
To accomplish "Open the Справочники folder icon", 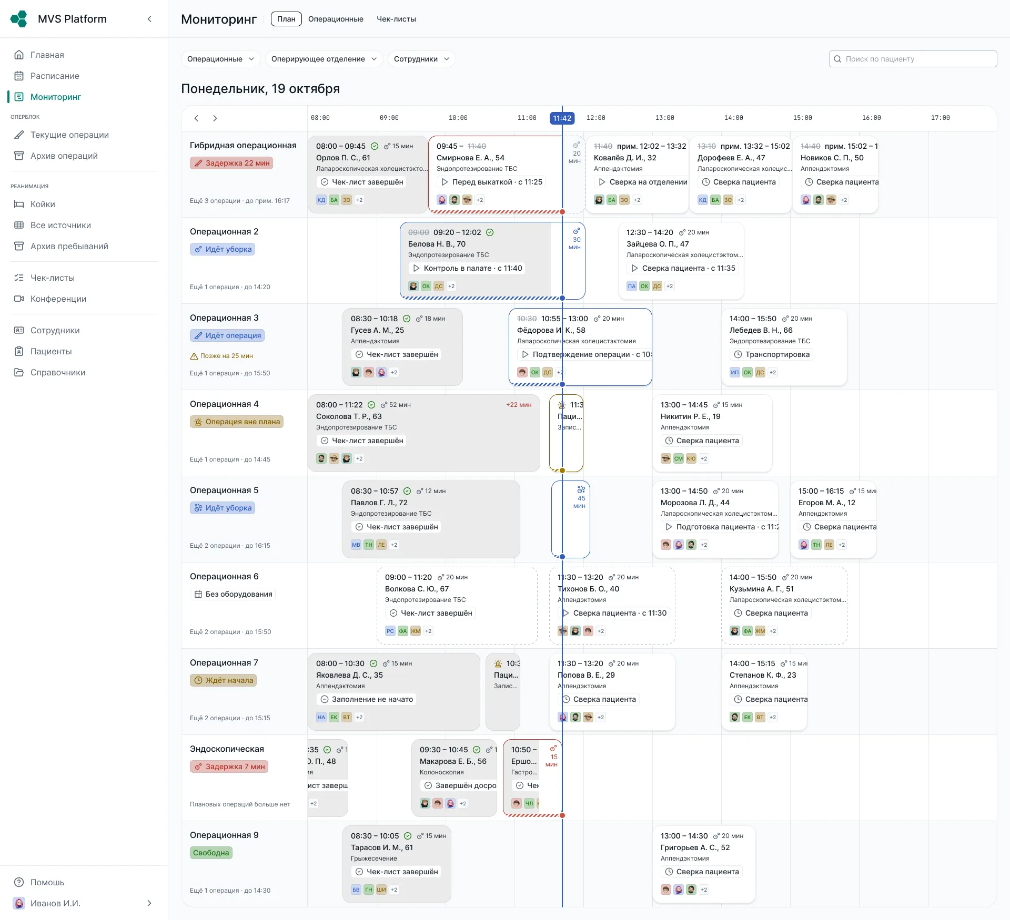I will point(19,372).
